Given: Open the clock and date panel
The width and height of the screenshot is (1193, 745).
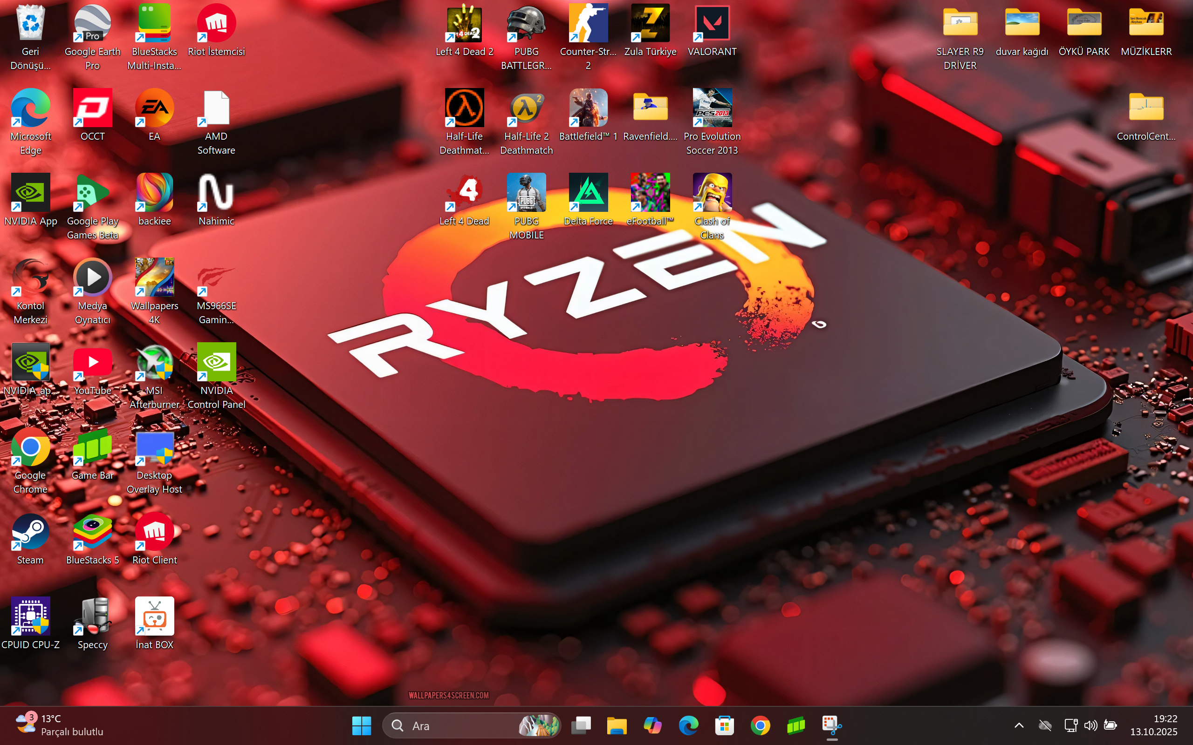Looking at the screenshot, I should click(1153, 725).
